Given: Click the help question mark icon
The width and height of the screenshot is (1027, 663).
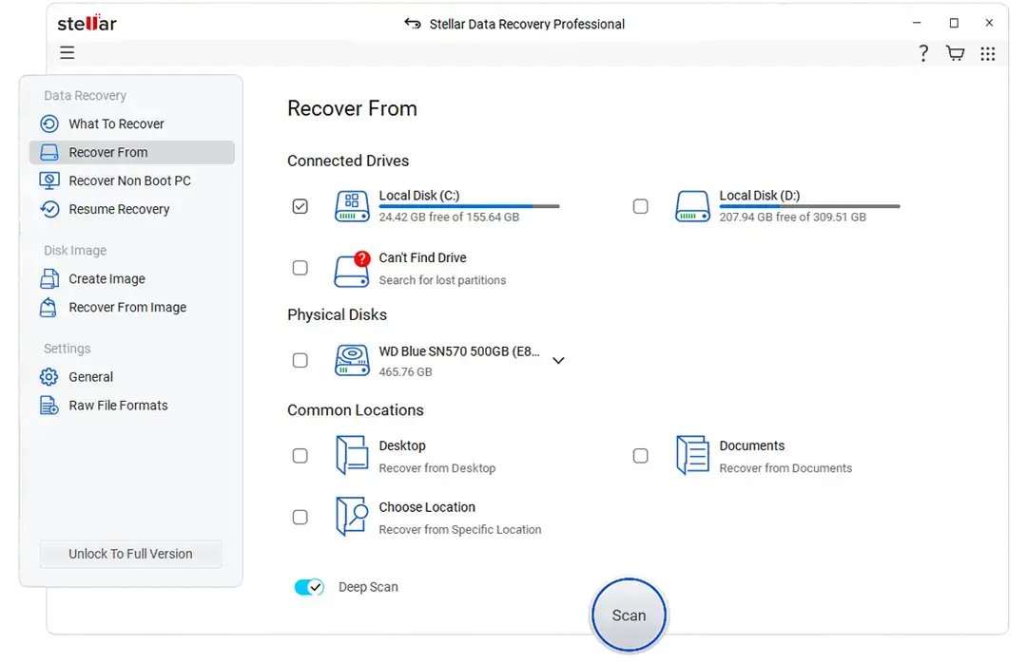Looking at the screenshot, I should point(922,53).
